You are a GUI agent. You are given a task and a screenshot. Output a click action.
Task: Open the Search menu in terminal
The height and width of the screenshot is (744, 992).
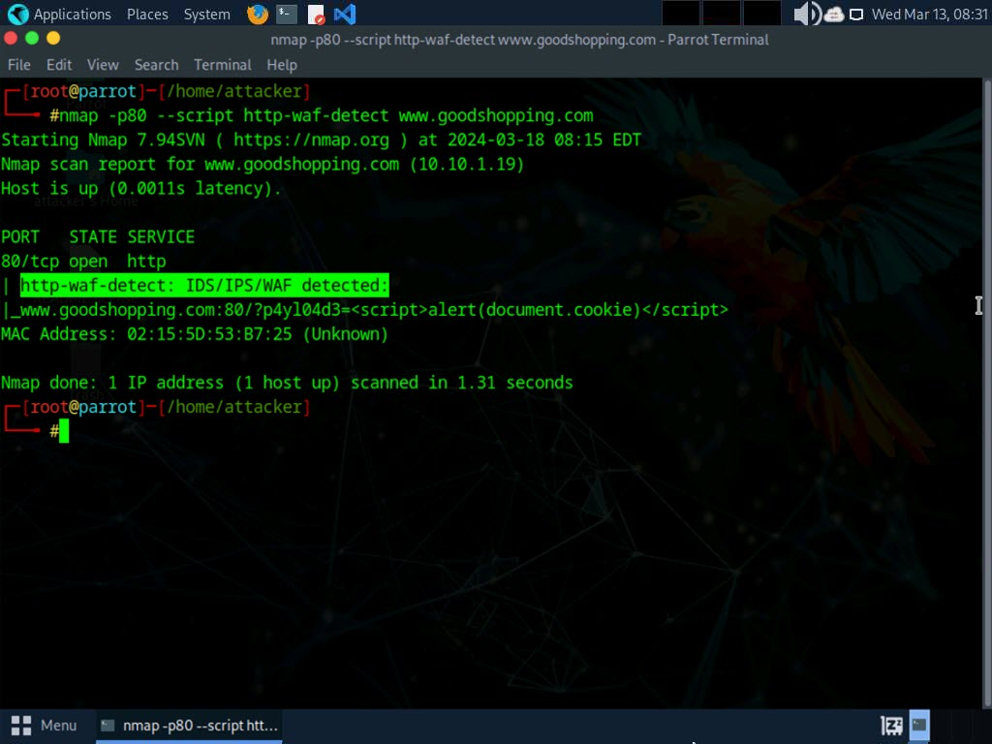156,65
